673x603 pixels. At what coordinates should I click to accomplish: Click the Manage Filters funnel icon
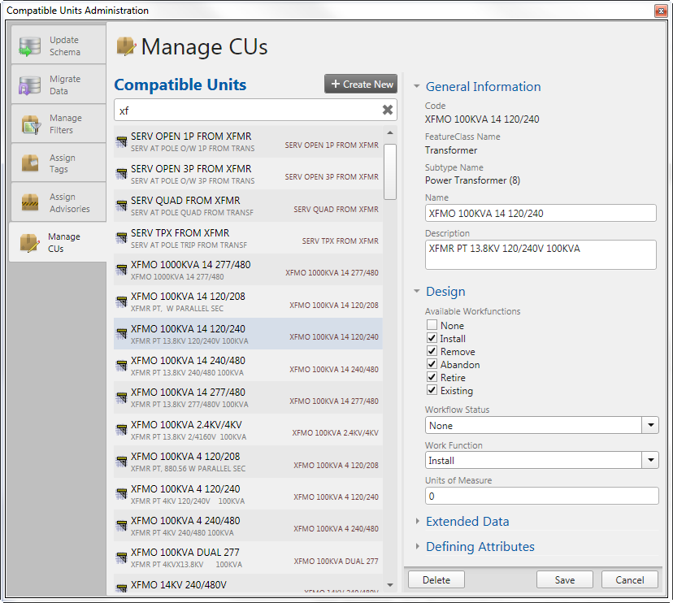pos(30,124)
